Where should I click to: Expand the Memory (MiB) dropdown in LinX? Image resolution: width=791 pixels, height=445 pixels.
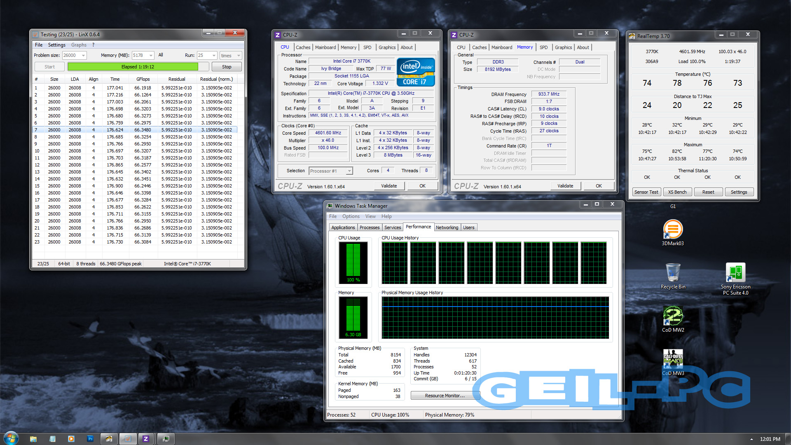[x=151, y=56]
